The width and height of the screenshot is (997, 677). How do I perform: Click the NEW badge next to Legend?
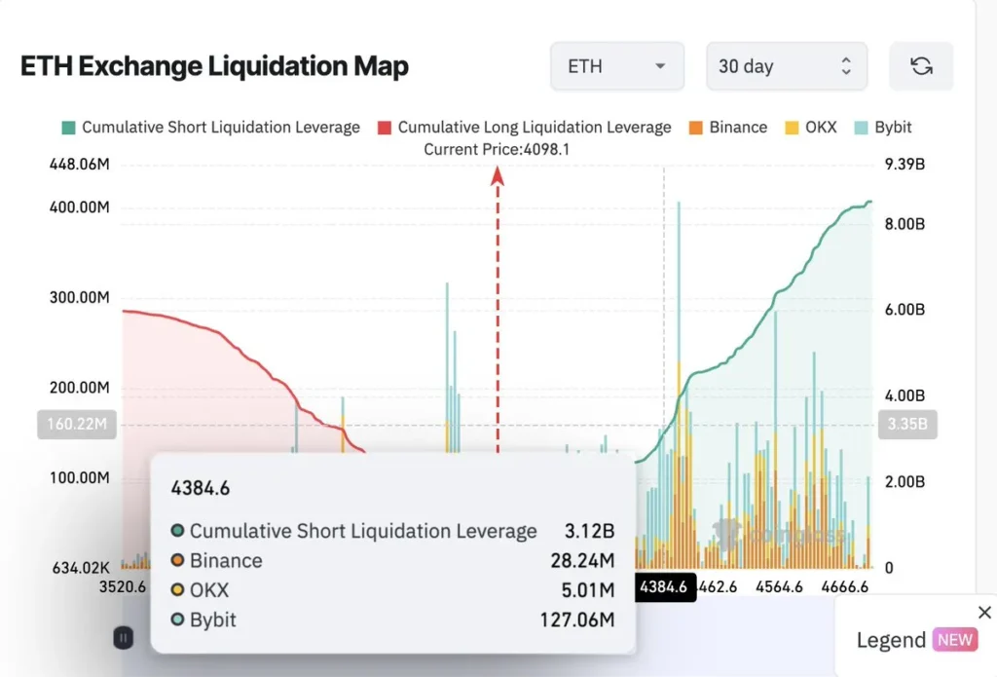955,640
